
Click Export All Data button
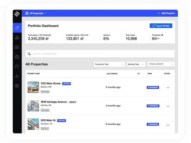coord(161,26)
